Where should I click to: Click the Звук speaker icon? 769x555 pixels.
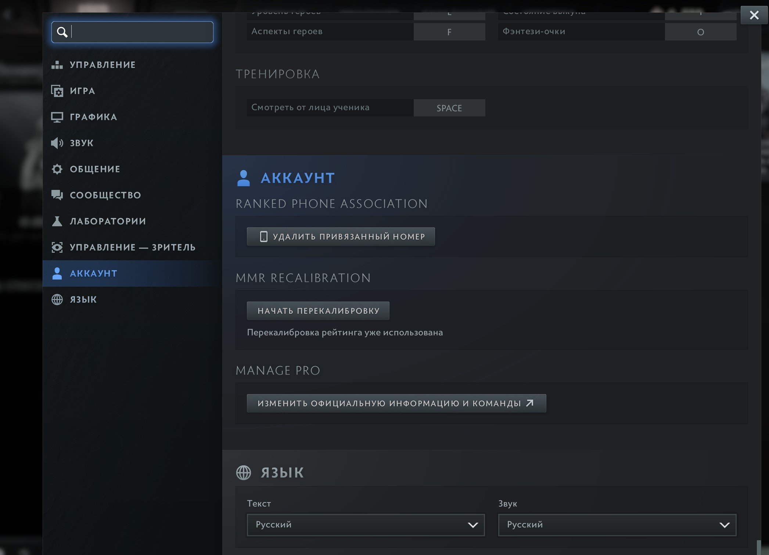[x=57, y=143]
